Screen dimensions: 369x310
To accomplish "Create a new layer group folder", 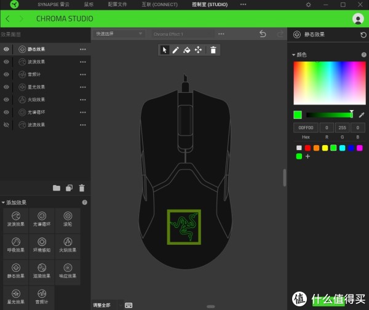I will pyautogui.click(x=57, y=188).
